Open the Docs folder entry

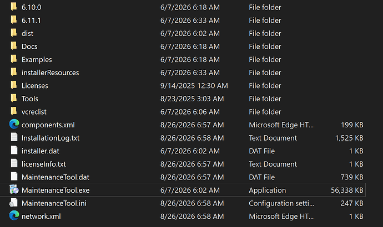click(29, 47)
